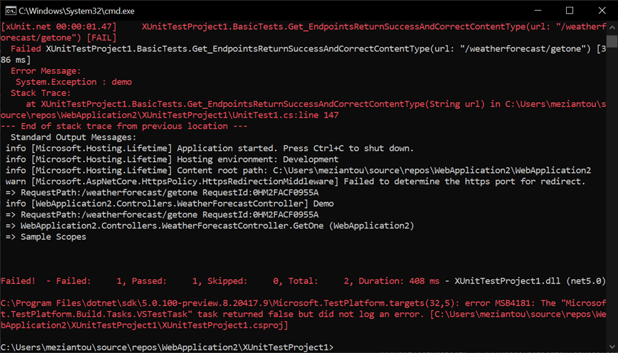Click the 'Error Message:' label
The width and height of the screenshot is (618, 353).
(46, 71)
